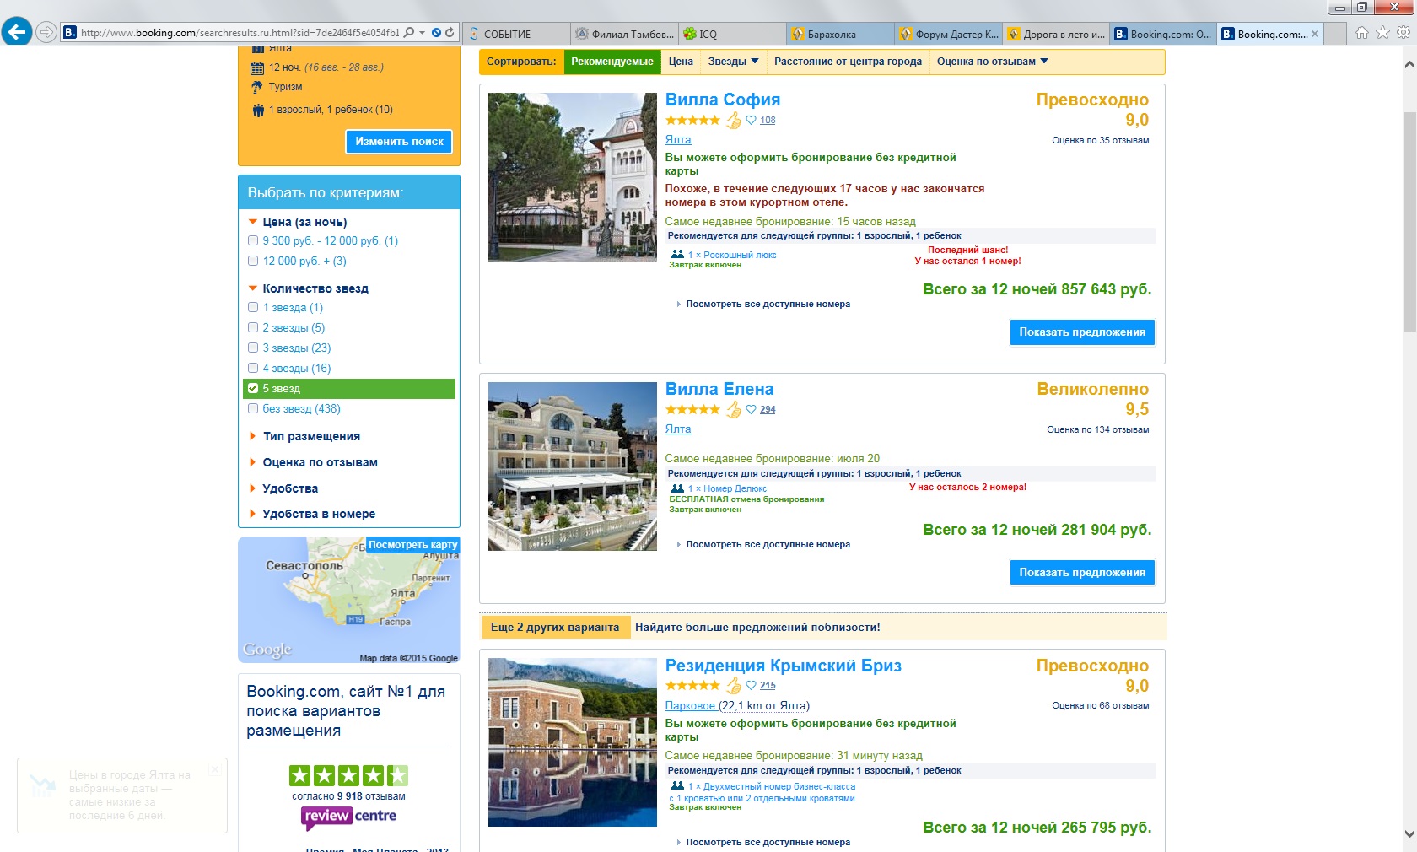Open the Резиденция Крымский Бриз hotel link
1417x852 pixels.
point(783,666)
